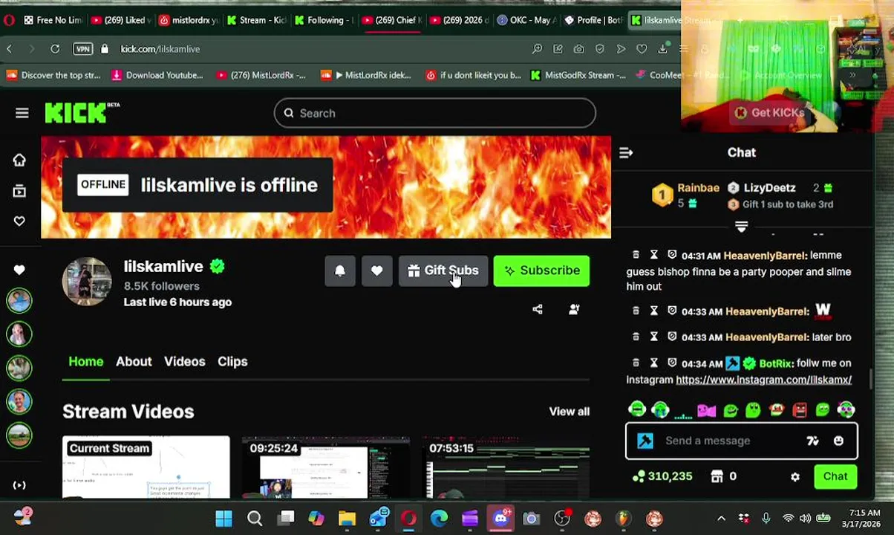Open the Instagram link in chat
The width and height of the screenshot is (894, 535).
pos(763,380)
